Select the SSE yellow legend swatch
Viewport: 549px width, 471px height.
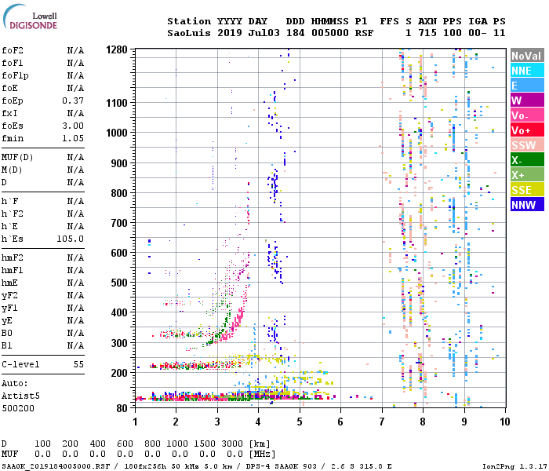click(527, 190)
